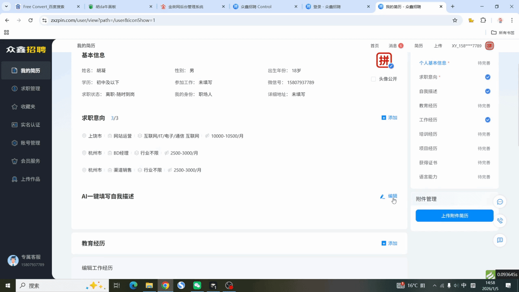Click the 上传附件简历 button
519x292 pixels.
click(x=455, y=216)
